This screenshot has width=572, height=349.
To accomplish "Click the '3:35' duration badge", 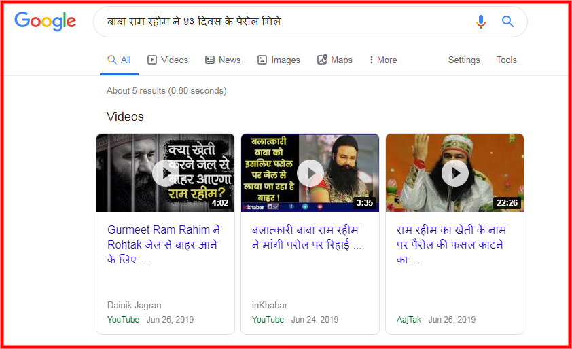I will pos(364,203).
